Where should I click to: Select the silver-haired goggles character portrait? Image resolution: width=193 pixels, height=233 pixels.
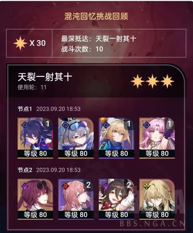point(76,138)
